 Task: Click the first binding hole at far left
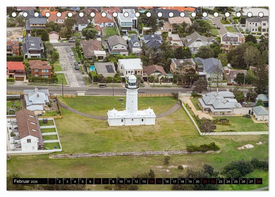click(14, 15)
